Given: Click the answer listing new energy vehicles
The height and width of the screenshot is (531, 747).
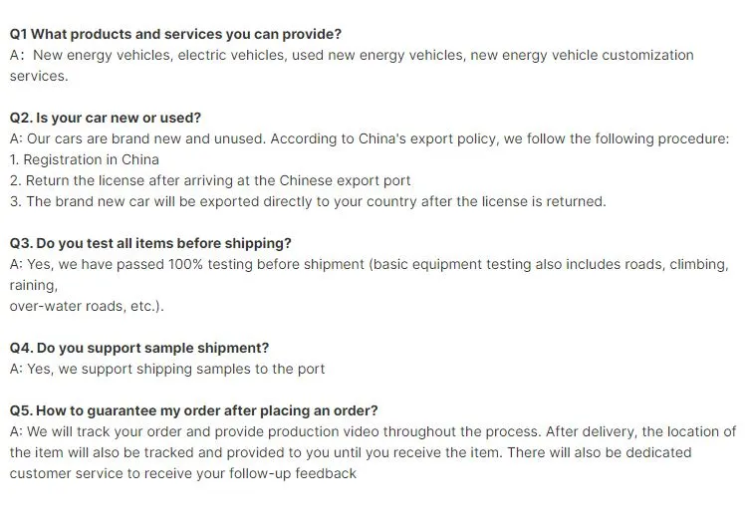Looking at the screenshot, I should click(x=352, y=55).
